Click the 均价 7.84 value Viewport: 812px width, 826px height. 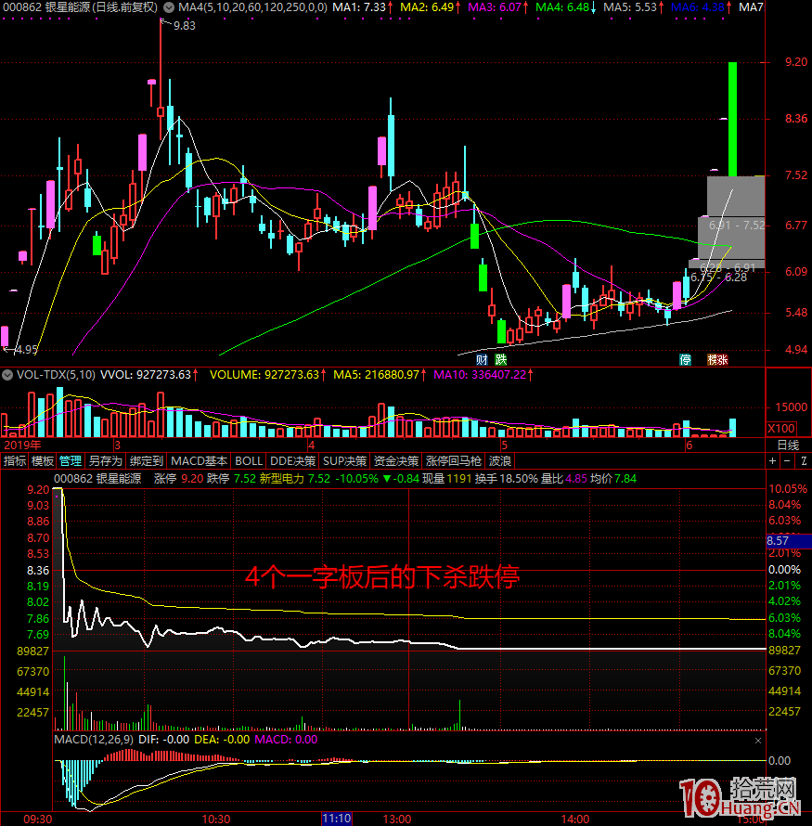[x=613, y=479]
